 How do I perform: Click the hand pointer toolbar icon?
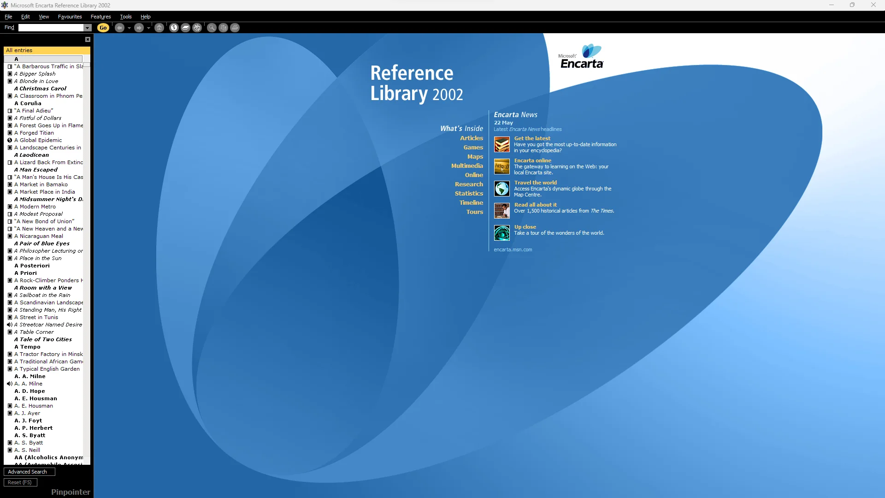[197, 28]
